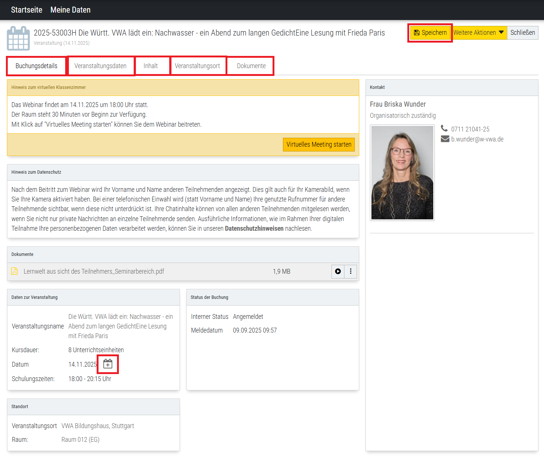Click the add-to-calendar icon beside Datum
544x457 pixels.
pos(108,364)
